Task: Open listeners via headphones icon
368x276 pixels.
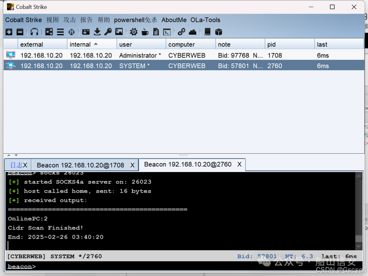Action: point(34,32)
